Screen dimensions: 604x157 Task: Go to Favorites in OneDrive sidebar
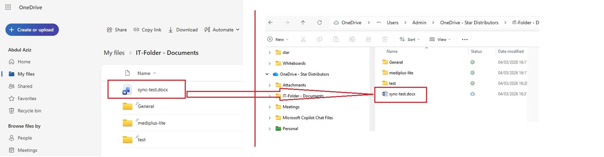(27, 99)
